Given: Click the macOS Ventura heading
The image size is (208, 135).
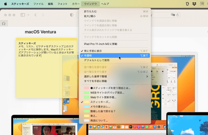Looking at the screenshot, I should coord(41,32).
